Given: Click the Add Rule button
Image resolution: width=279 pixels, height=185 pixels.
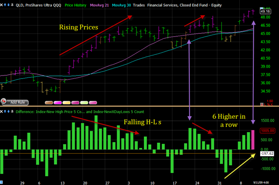Looking at the screenshot, I should point(17,103).
